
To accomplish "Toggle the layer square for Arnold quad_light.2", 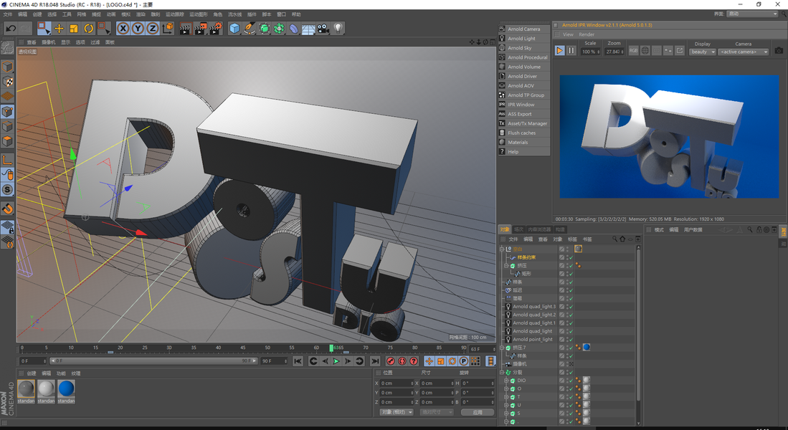I will tap(561, 315).
